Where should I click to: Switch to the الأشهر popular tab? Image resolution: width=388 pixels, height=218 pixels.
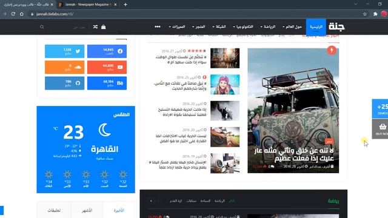tap(87, 210)
